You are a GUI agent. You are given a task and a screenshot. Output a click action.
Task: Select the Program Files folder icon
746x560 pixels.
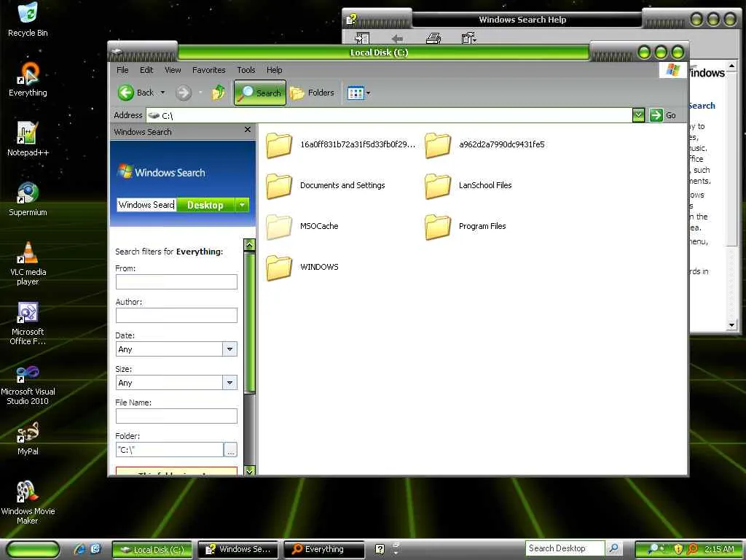(x=438, y=227)
